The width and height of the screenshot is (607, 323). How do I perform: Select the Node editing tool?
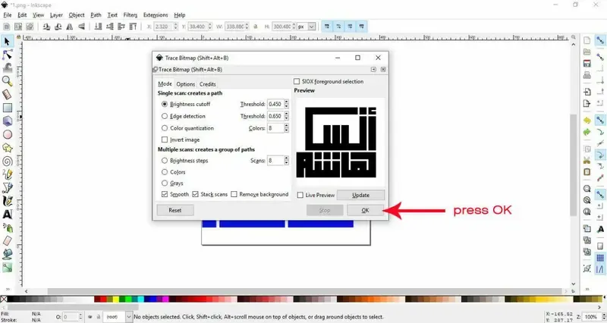coord(8,55)
